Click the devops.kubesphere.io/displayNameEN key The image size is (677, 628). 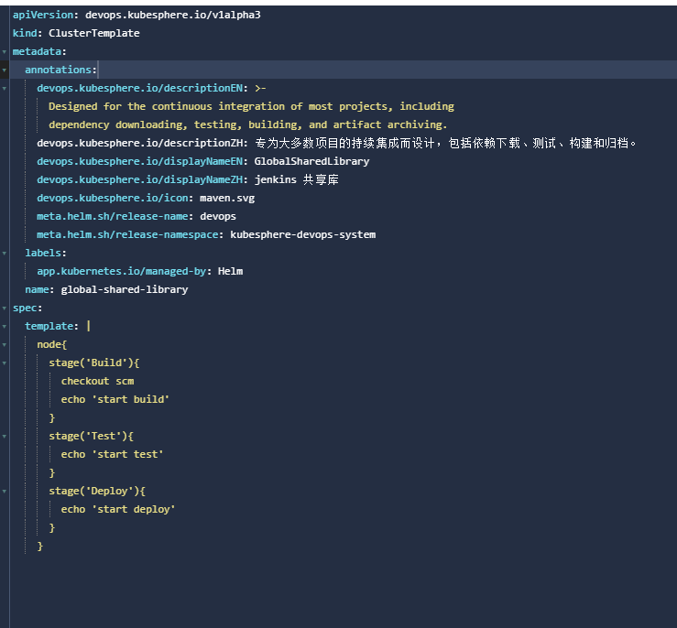(140, 161)
